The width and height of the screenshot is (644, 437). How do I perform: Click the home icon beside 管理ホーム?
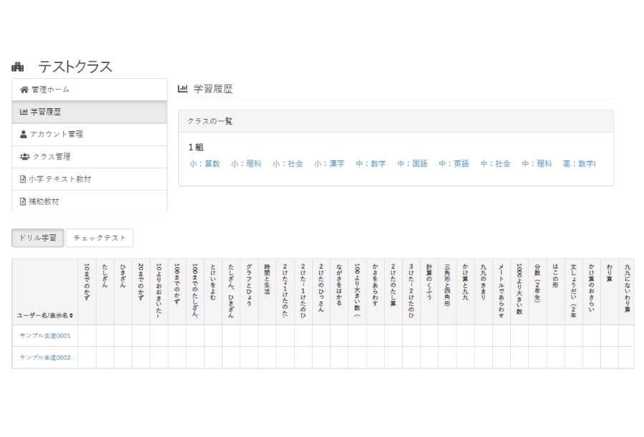tap(24, 90)
